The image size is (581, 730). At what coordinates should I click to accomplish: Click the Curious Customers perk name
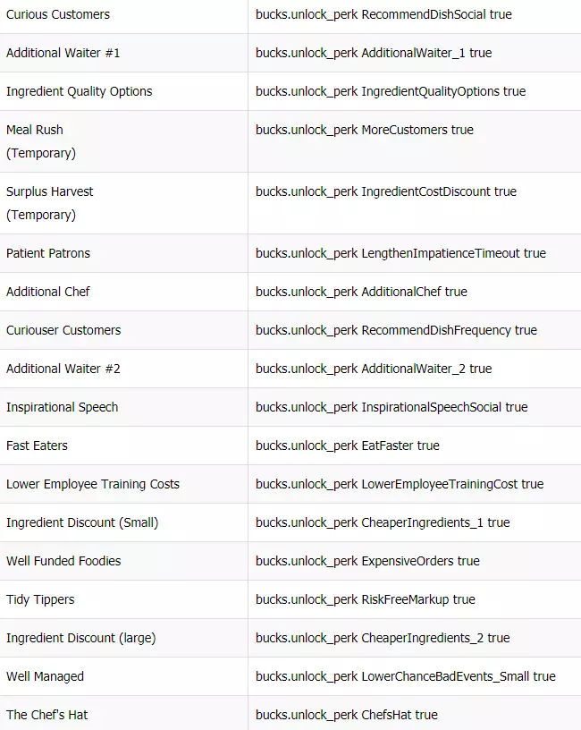[58, 14]
